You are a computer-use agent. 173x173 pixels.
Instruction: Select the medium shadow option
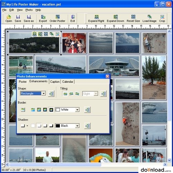(x=45, y=126)
